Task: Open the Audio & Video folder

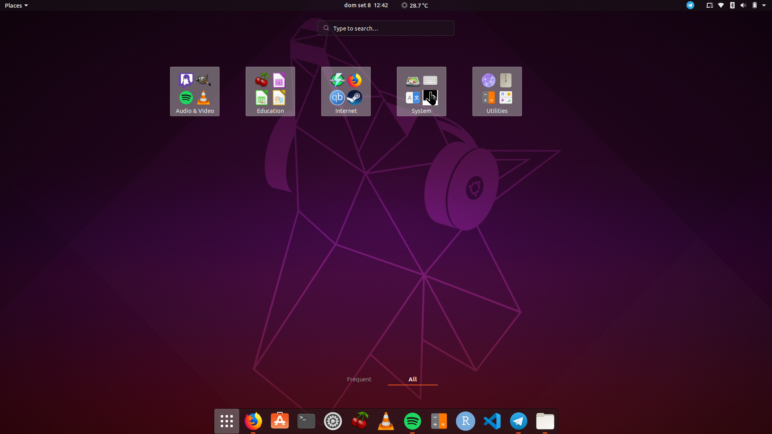Action: 195,91
